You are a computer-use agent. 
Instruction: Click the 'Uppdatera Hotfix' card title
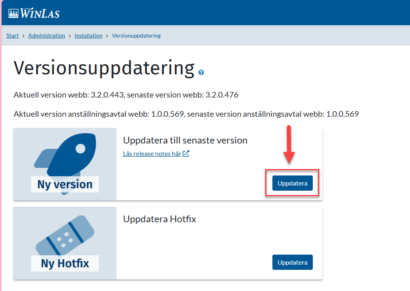[160, 219]
